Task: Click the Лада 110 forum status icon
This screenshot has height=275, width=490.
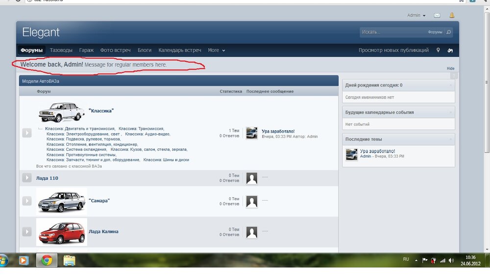Action: click(27, 178)
